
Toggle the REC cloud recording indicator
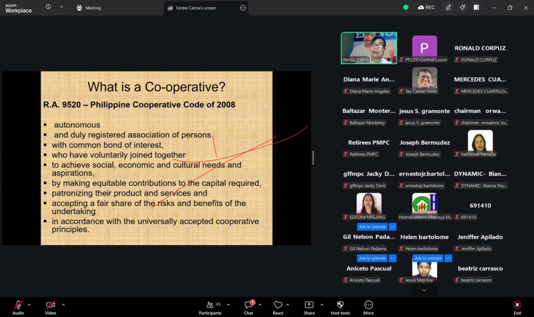tap(426, 7)
